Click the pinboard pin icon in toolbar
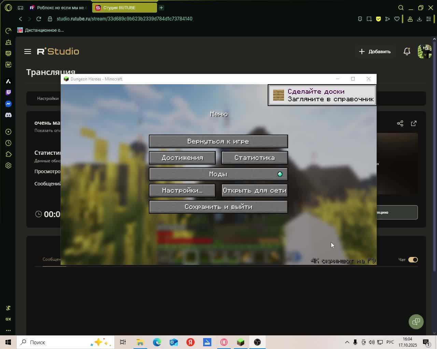Screen dimensions: 437x349 click(360, 19)
